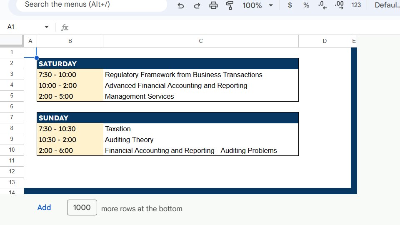Select the 2:00 - 5:00 time cell
The image size is (400, 225).
70,96
